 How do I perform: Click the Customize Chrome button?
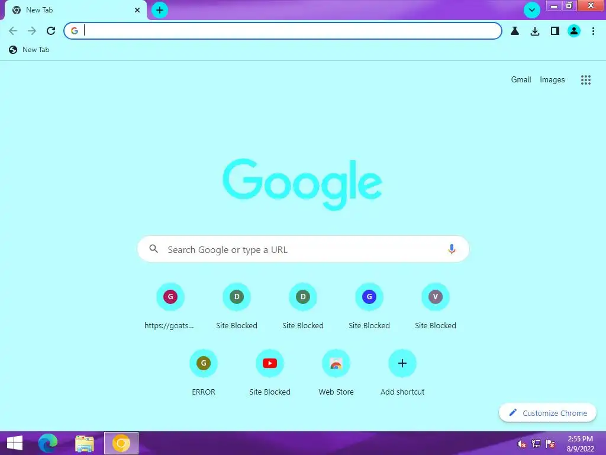click(547, 413)
